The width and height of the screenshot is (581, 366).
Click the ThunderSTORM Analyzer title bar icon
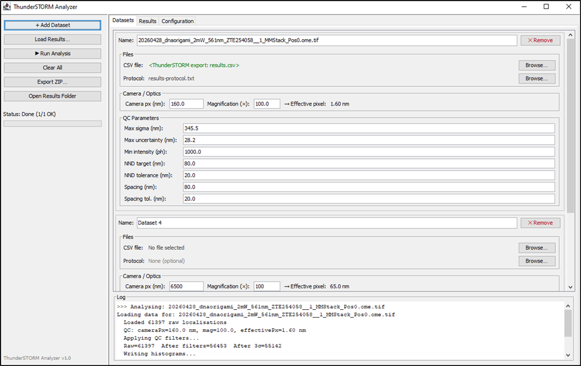7,7
